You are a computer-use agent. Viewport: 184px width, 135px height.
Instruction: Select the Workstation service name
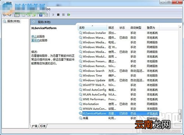pyautogui.click(x=91, y=104)
